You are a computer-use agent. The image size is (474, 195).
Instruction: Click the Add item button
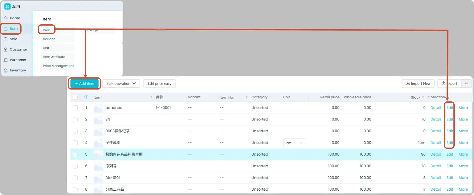click(x=85, y=84)
